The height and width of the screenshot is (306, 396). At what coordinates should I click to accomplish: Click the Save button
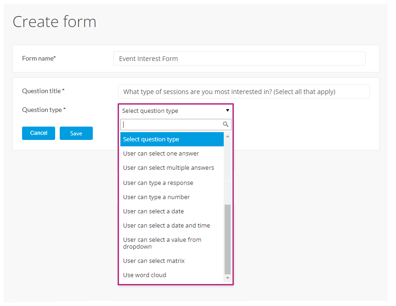point(76,133)
